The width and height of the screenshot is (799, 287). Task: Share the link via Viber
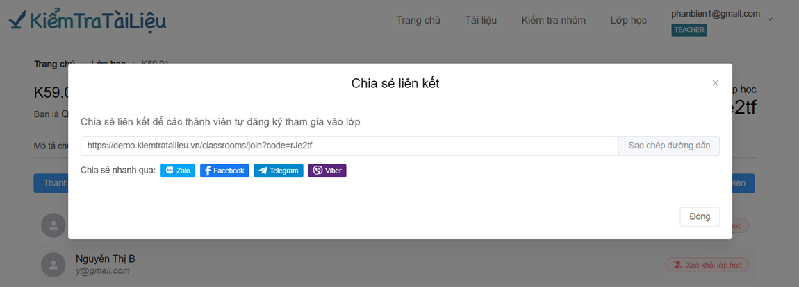[327, 171]
